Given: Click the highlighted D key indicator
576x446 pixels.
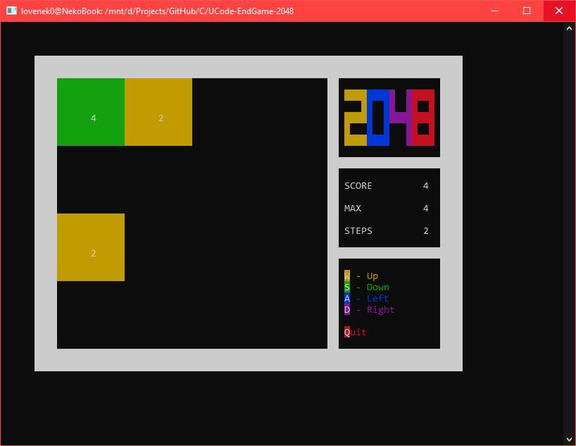Looking at the screenshot, I should [347, 309].
